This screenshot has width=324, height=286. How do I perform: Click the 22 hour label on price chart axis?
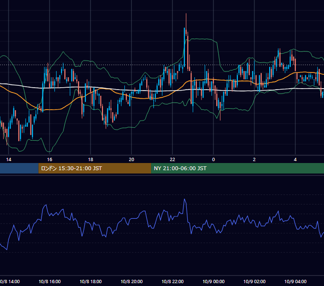pyautogui.click(x=172, y=160)
